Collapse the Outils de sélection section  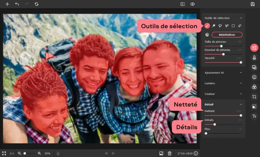coord(241,18)
